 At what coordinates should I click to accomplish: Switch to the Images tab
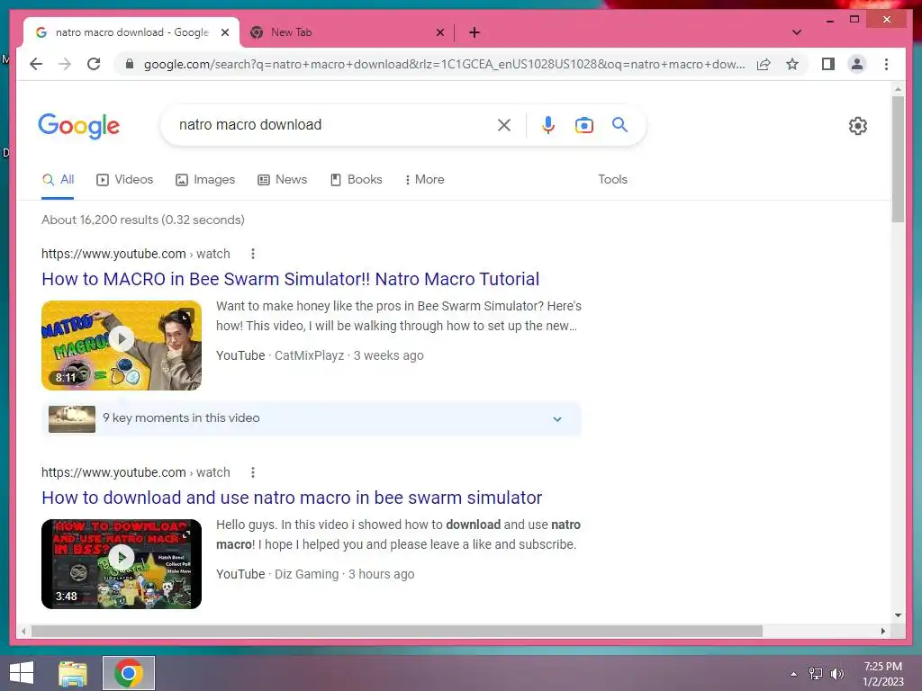click(x=205, y=179)
